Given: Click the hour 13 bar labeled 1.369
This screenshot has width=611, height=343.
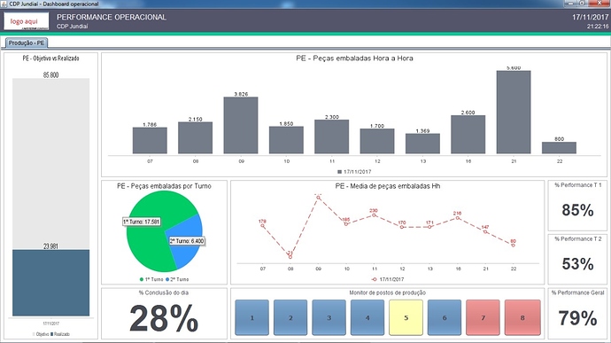Looking at the screenshot, I should pyautogui.click(x=422, y=144).
